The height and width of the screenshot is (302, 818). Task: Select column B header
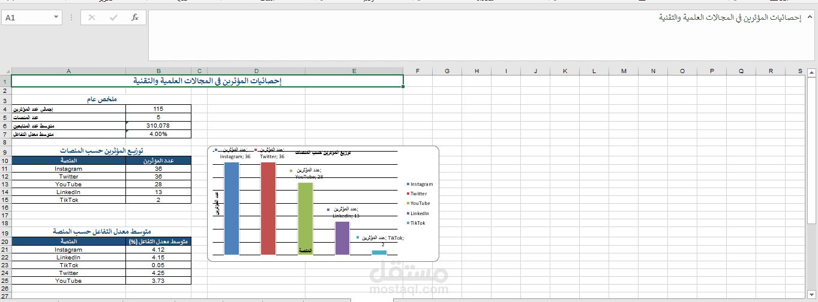coord(158,71)
